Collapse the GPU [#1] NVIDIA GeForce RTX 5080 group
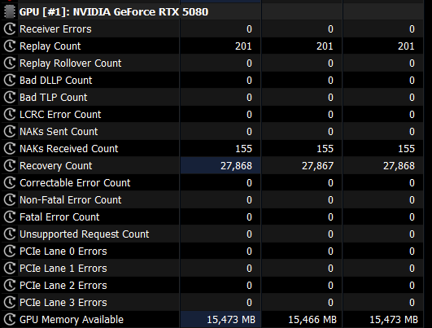The image size is (432, 328). [114, 12]
